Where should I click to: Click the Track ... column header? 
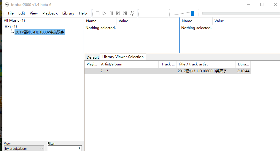pos(168,64)
